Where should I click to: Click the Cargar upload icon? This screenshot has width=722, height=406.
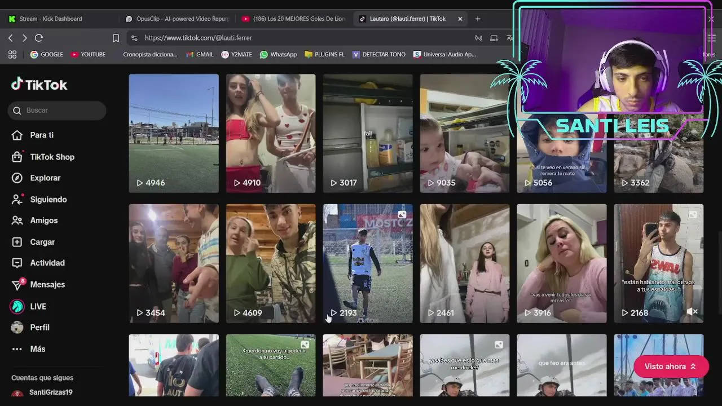point(17,242)
